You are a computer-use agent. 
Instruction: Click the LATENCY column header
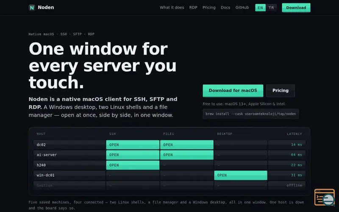click(294, 134)
